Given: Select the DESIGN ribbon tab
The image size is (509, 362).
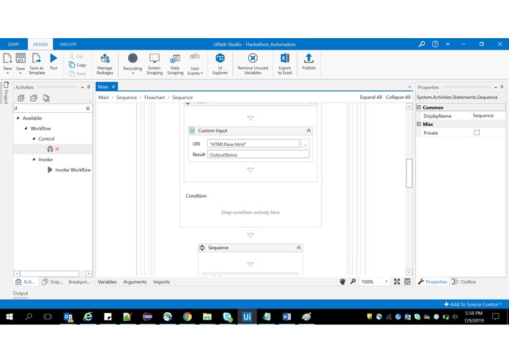Looking at the screenshot, I should click(x=40, y=45).
